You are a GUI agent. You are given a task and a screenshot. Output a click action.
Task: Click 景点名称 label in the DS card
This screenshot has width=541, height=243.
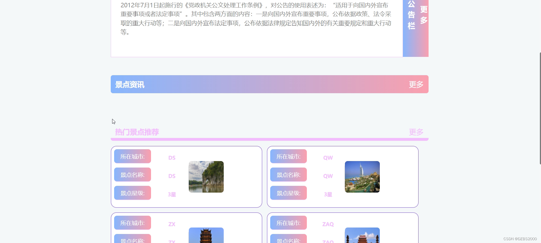[132, 175]
